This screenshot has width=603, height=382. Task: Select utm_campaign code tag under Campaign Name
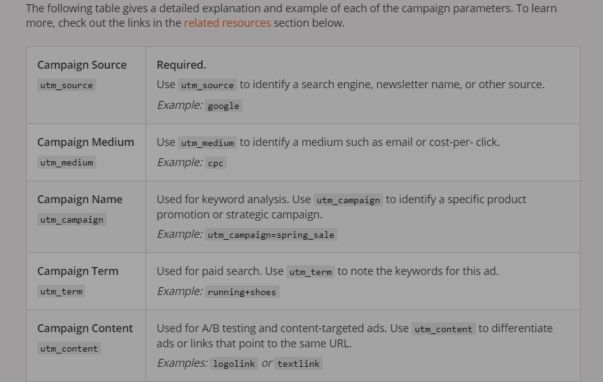click(x=72, y=220)
